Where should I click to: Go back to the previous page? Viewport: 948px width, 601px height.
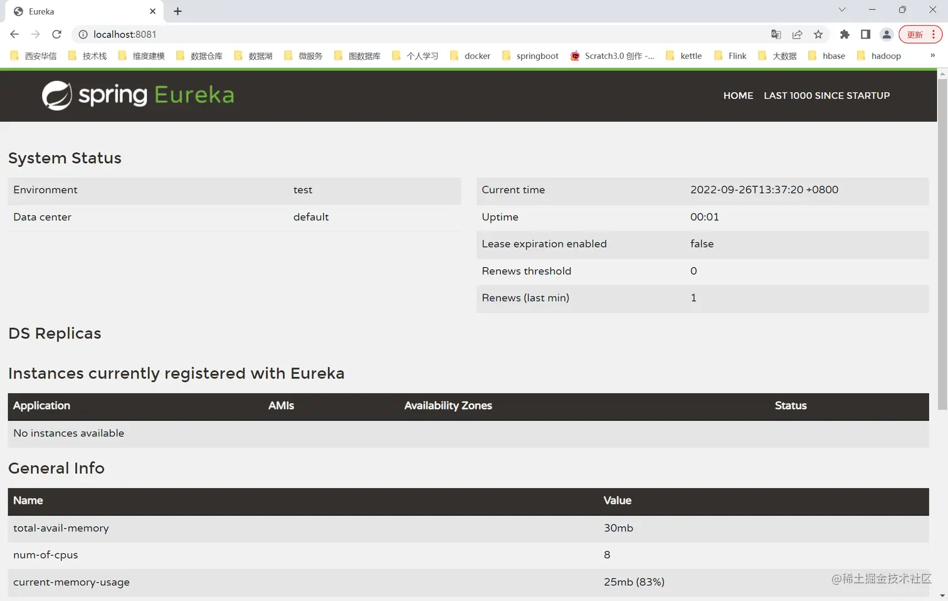point(14,35)
